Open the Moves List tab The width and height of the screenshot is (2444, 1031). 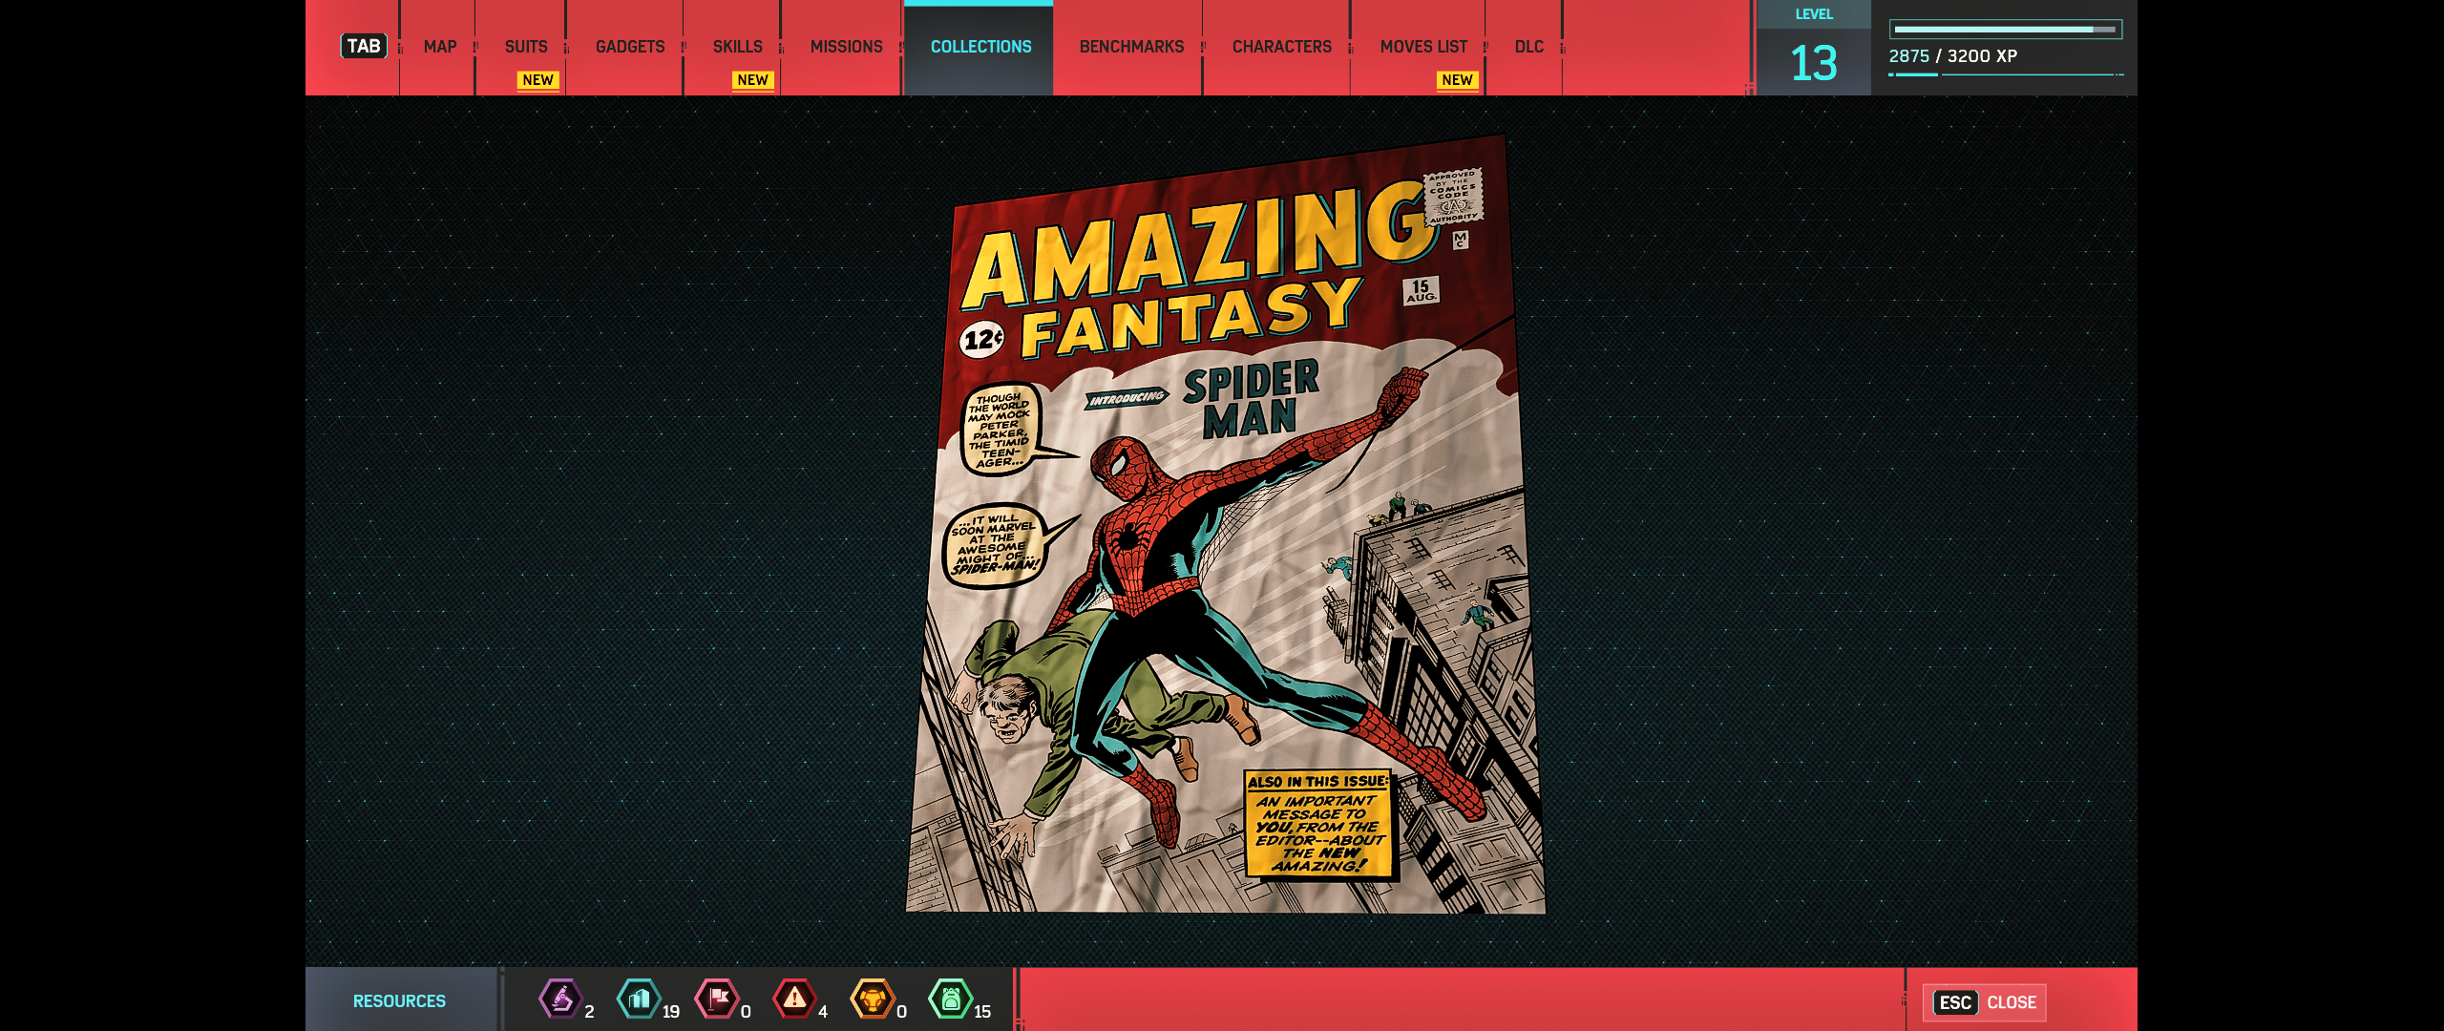point(1423,47)
